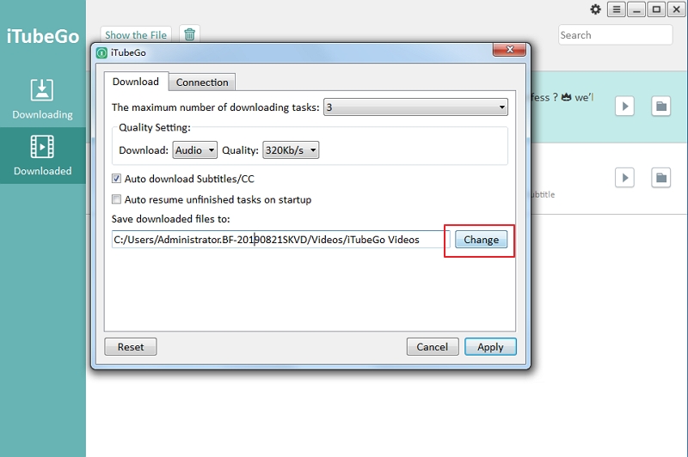Open the hamburger menu icon in title bar
This screenshot has height=457, width=688.
click(616, 9)
